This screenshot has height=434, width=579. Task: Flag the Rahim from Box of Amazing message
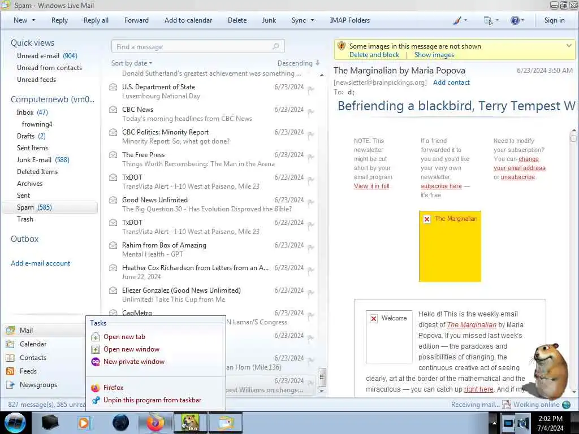coord(311,248)
